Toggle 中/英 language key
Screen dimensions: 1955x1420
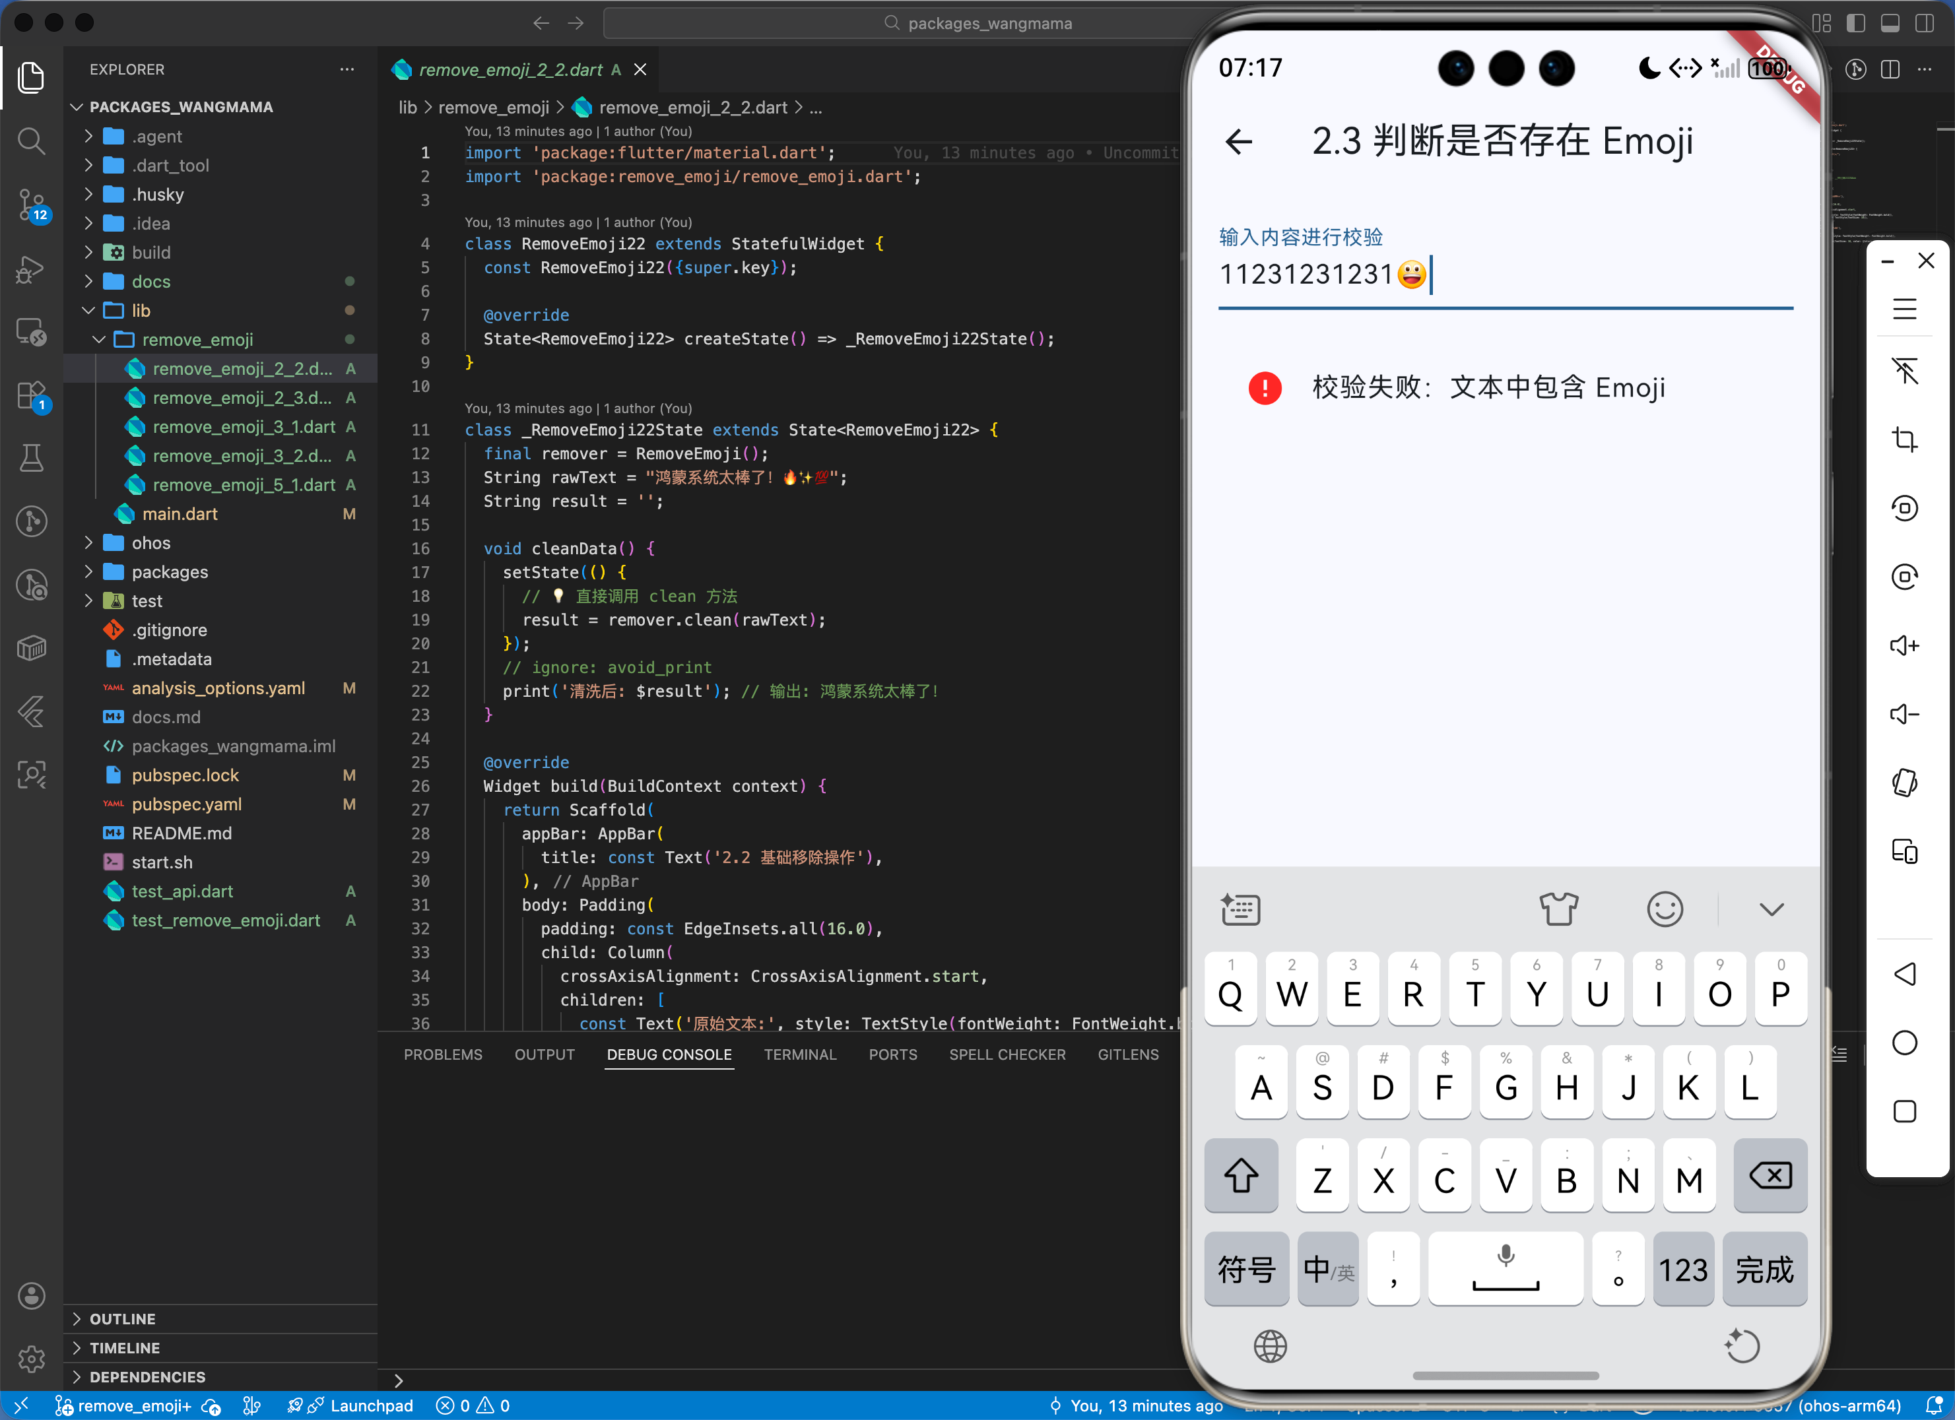tap(1327, 1269)
